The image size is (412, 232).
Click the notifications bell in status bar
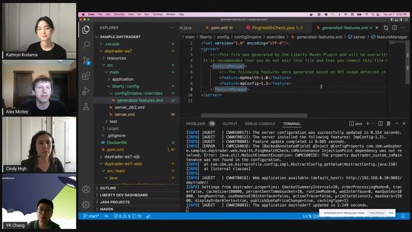[x=403, y=217]
